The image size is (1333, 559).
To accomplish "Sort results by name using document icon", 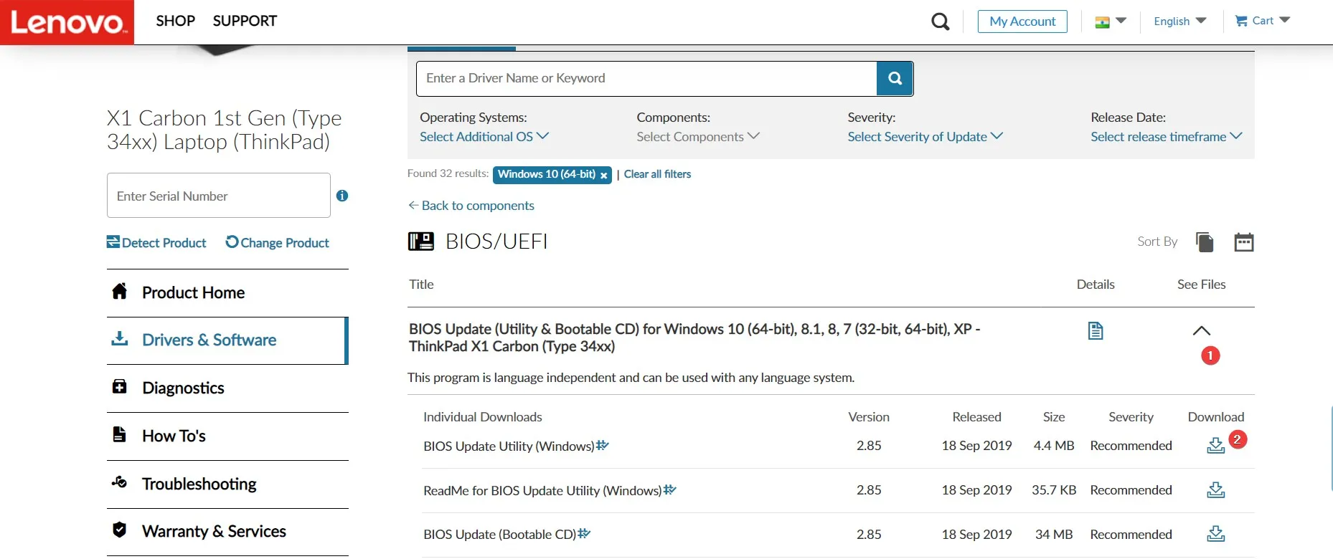I will [1205, 242].
